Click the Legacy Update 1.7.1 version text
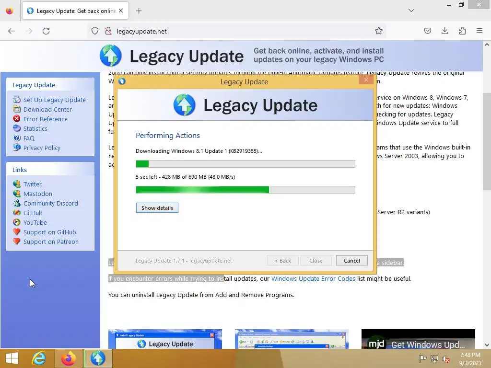491x368 pixels. (x=184, y=260)
